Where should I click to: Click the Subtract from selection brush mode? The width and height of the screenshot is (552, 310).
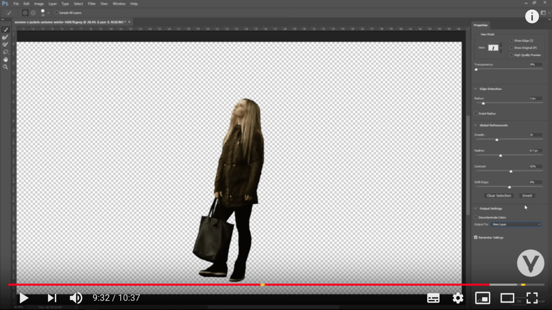click(33, 13)
